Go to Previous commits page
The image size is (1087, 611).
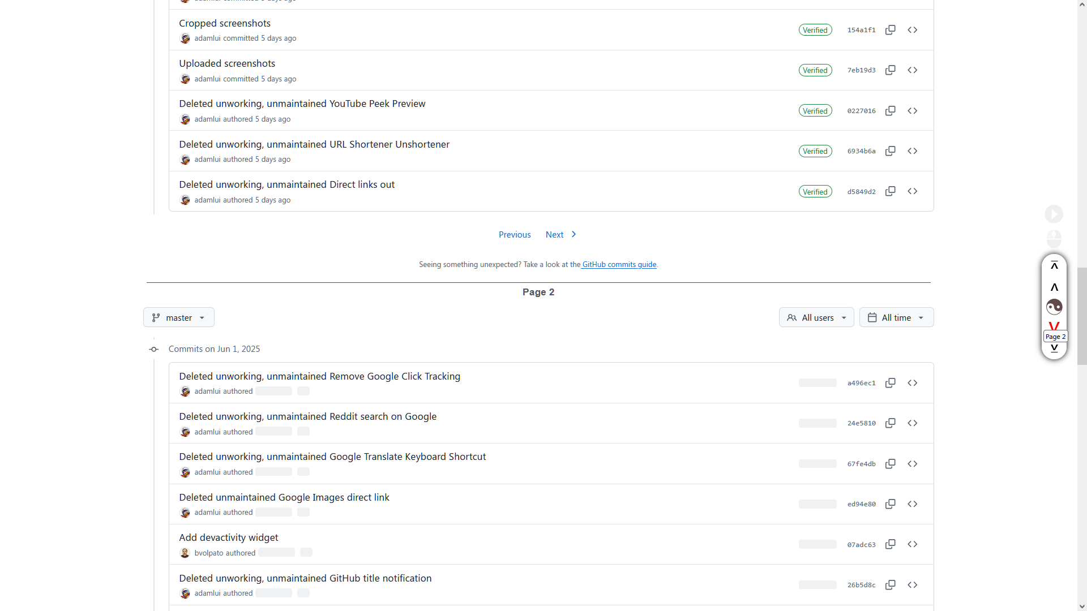515,235
